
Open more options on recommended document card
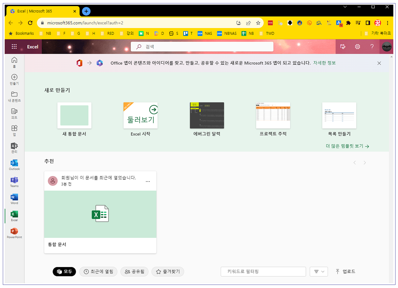[148, 181]
